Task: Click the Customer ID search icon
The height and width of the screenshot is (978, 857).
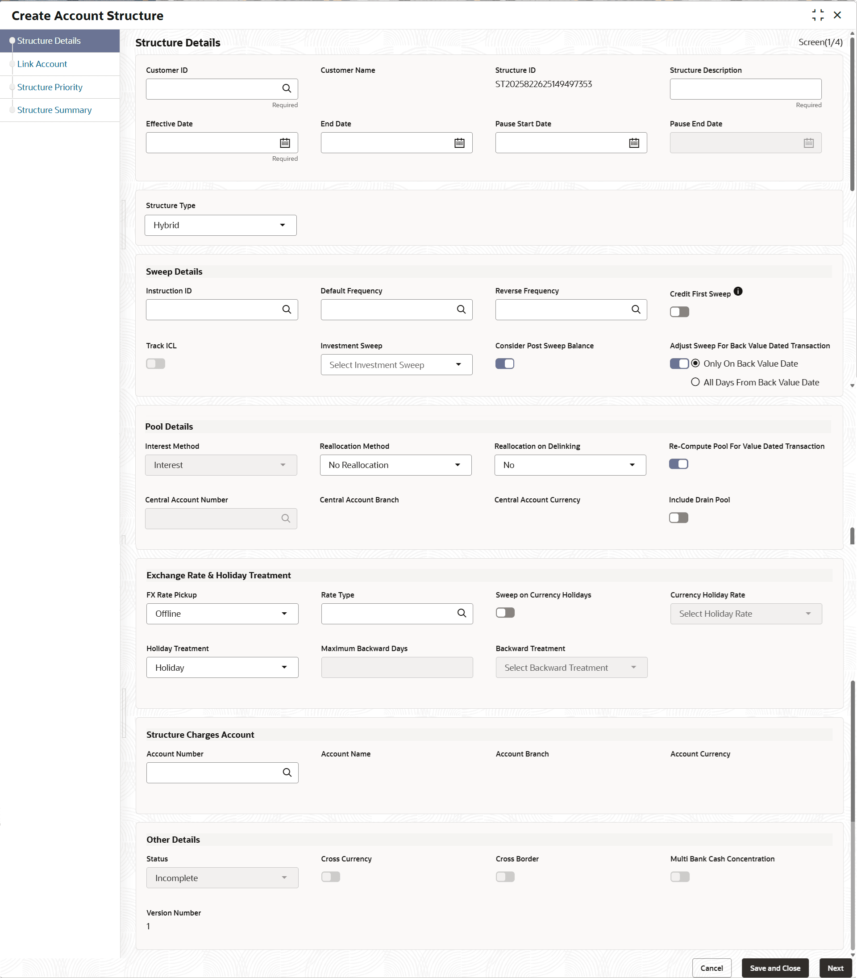Action: point(287,88)
